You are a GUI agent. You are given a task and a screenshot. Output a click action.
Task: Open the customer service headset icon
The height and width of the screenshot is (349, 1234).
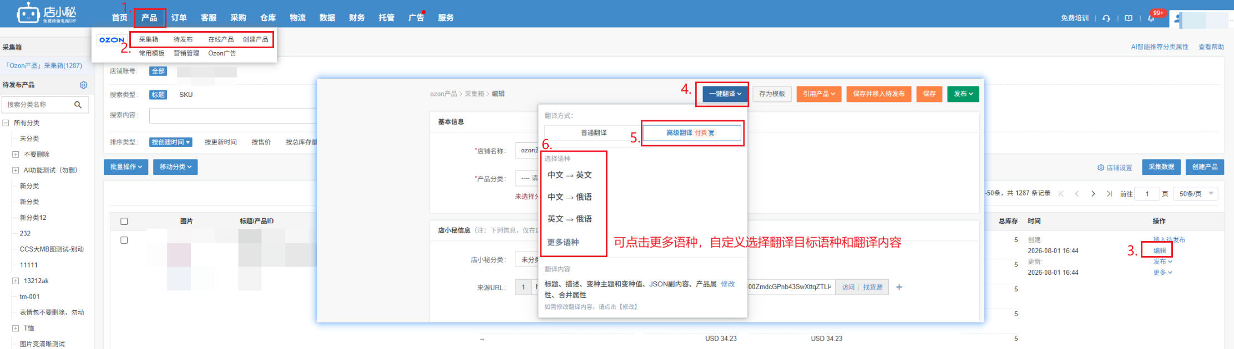coord(1106,18)
